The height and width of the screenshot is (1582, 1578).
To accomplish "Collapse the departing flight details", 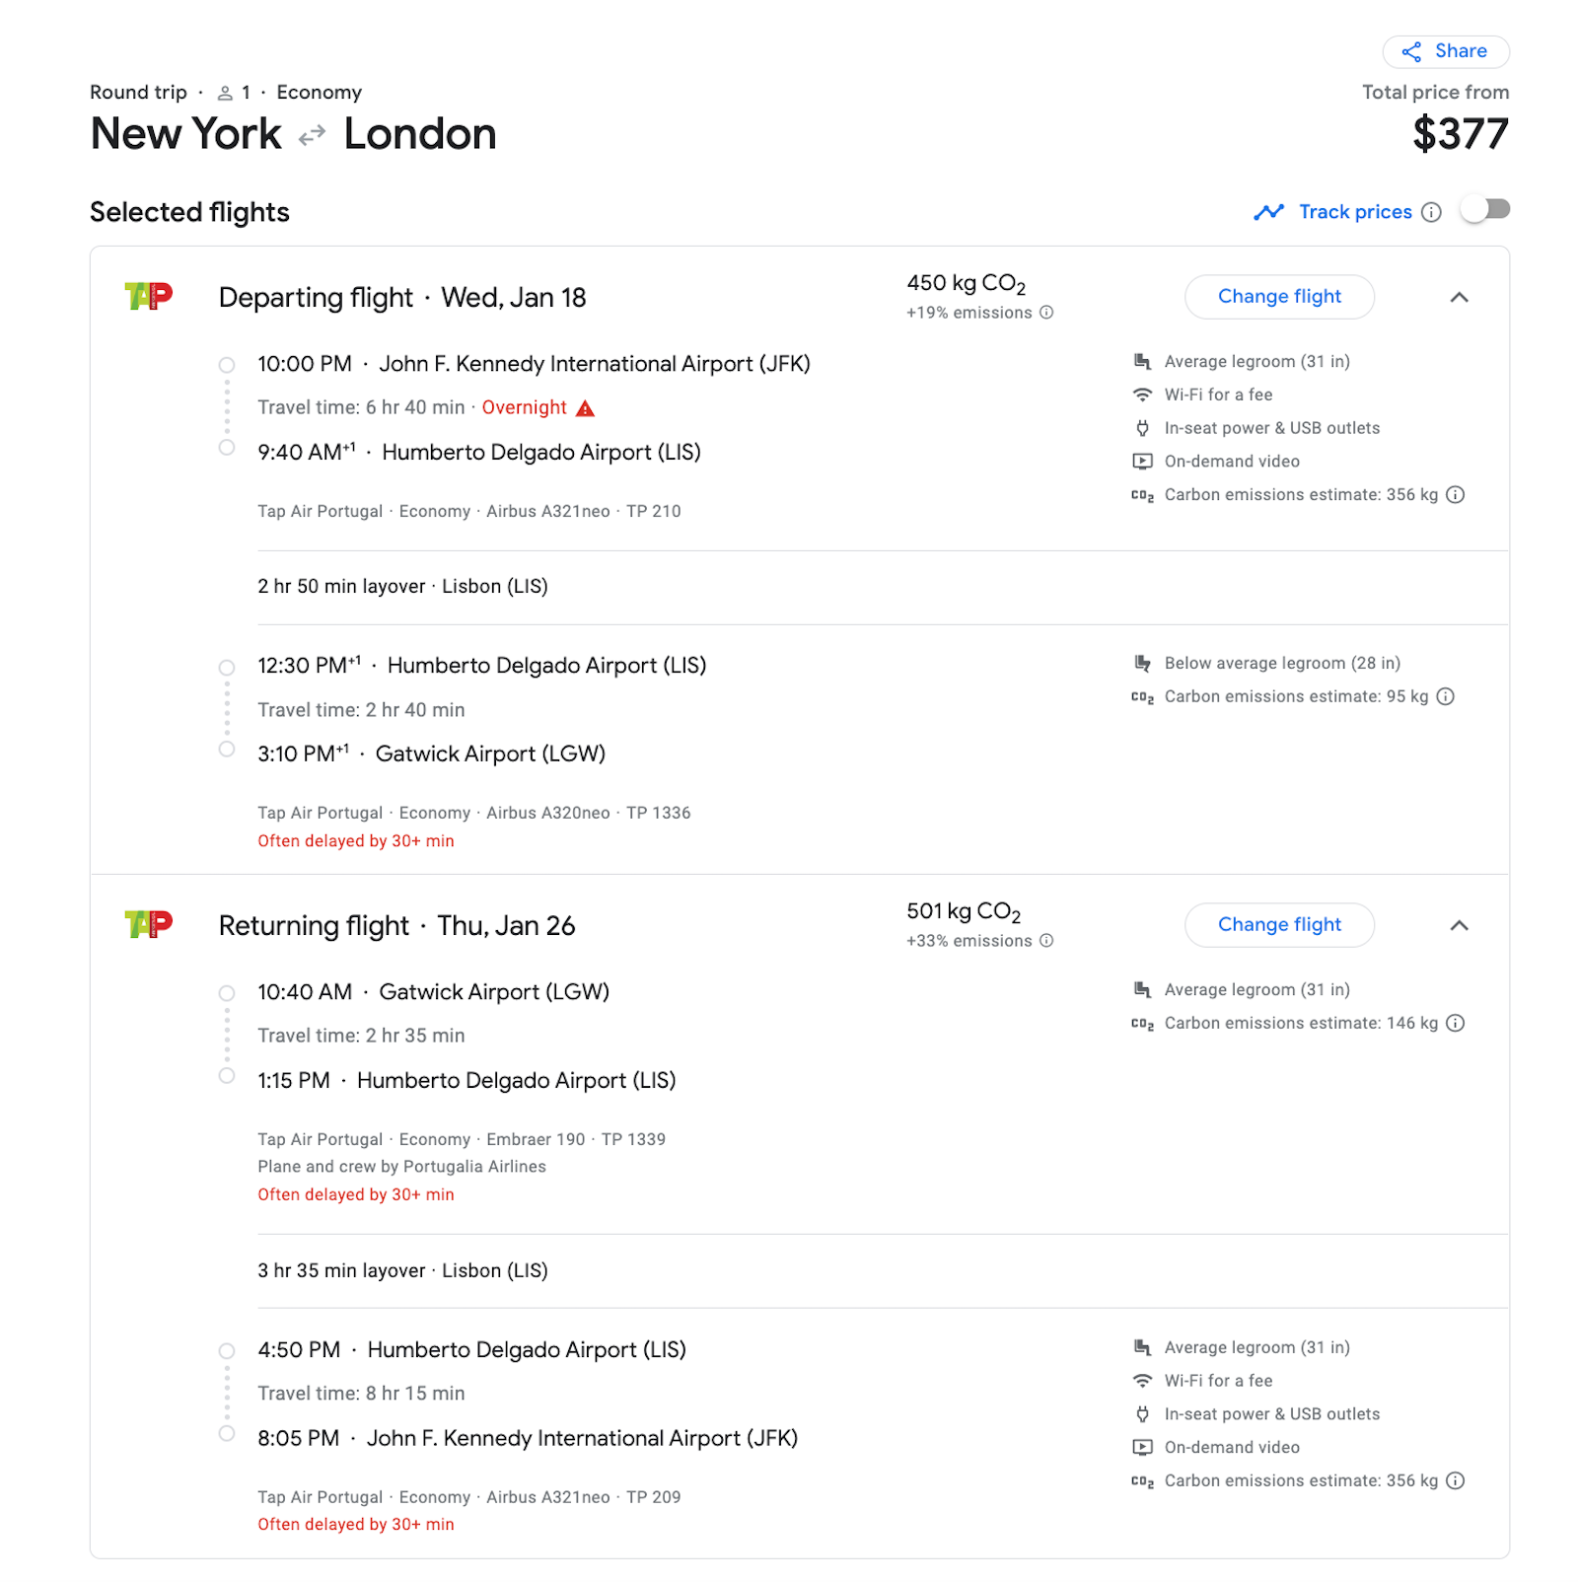I will (1460, 297).
